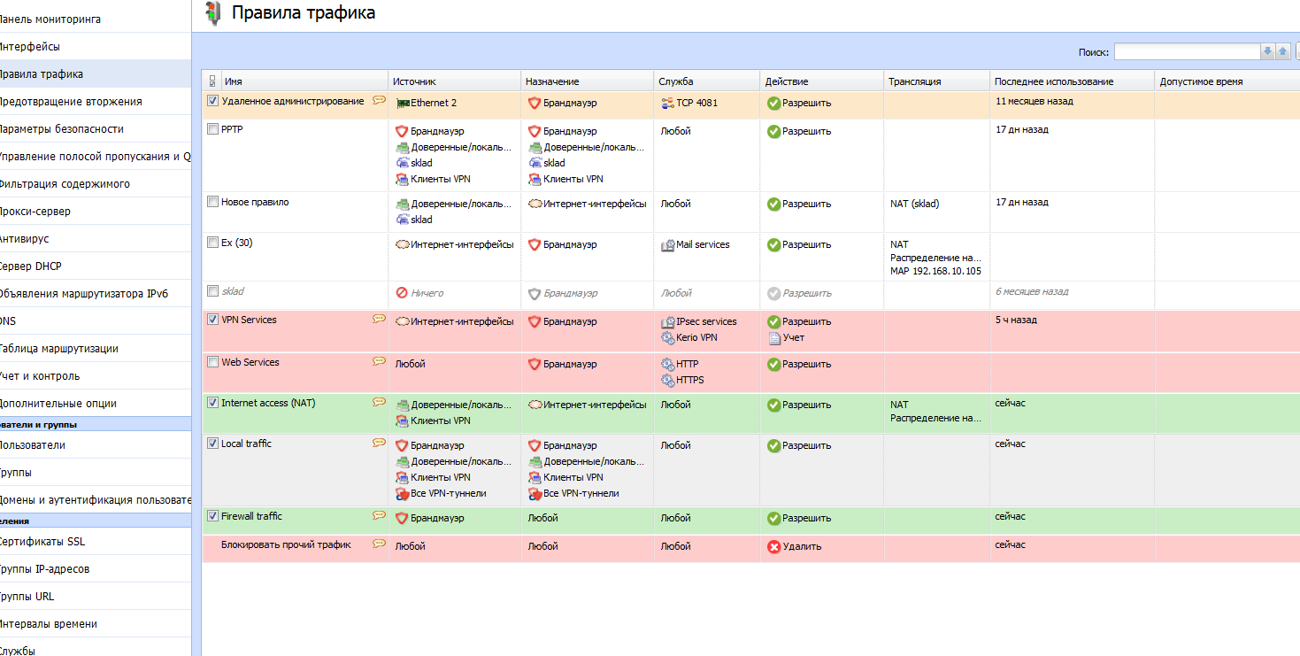Click the red Удалить deny icon
The image size is (1300, 656).
(x=774, y=546)
